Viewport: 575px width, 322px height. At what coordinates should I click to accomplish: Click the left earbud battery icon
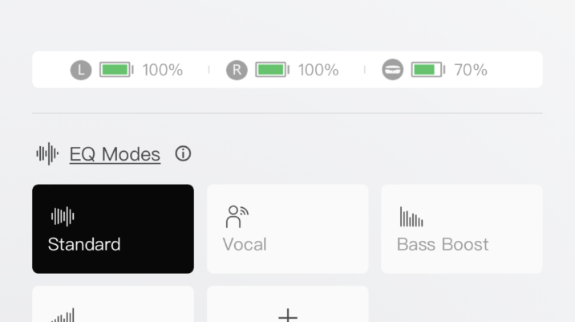pyautogui.click(x=116, y=70)
